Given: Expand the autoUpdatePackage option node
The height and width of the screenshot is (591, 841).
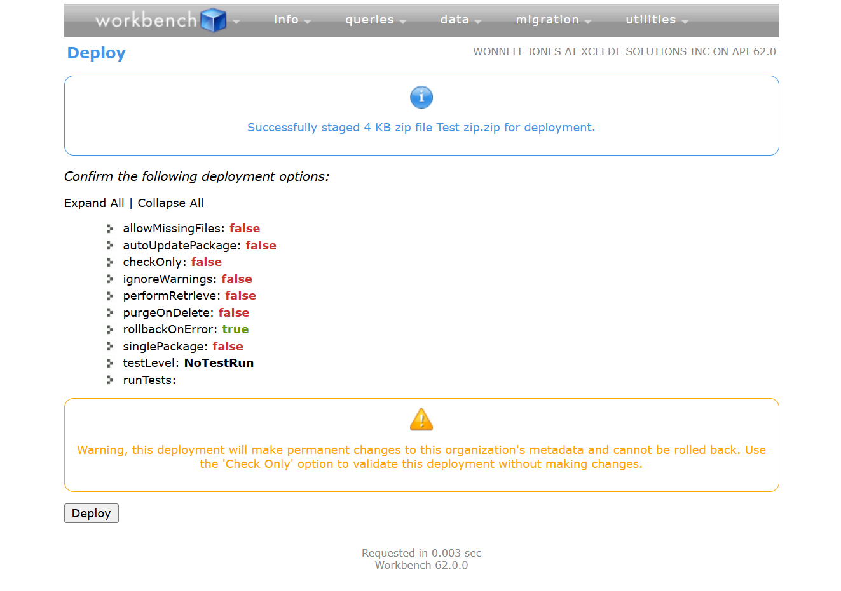Looking at the screenshot, I should coord(110,246).
